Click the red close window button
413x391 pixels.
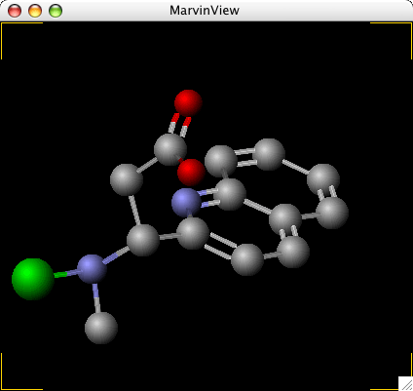(x=15, y=11)
